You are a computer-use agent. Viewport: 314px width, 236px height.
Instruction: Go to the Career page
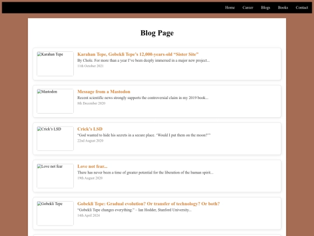coord(248,8)
